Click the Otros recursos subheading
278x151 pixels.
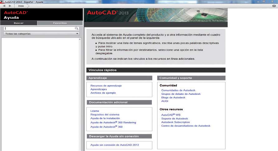171,109
